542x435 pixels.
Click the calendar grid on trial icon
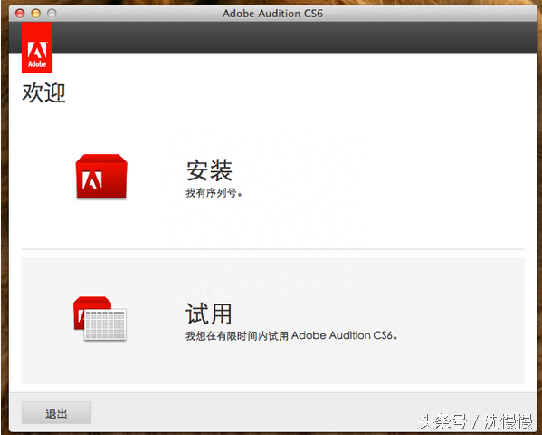pos(105,324)
